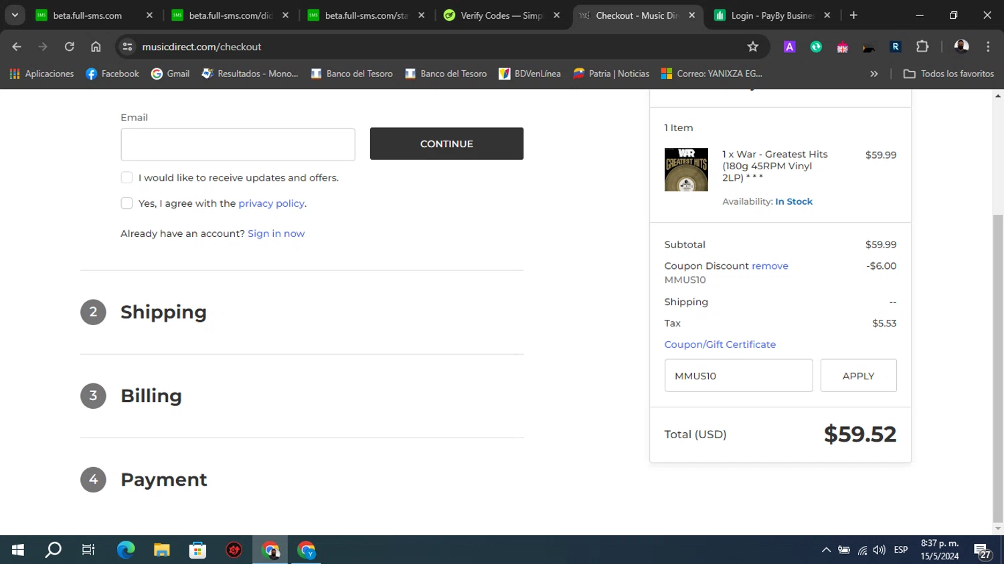Click the browser forward arrow
This screenshot has width=1004, height=564.
43,47
